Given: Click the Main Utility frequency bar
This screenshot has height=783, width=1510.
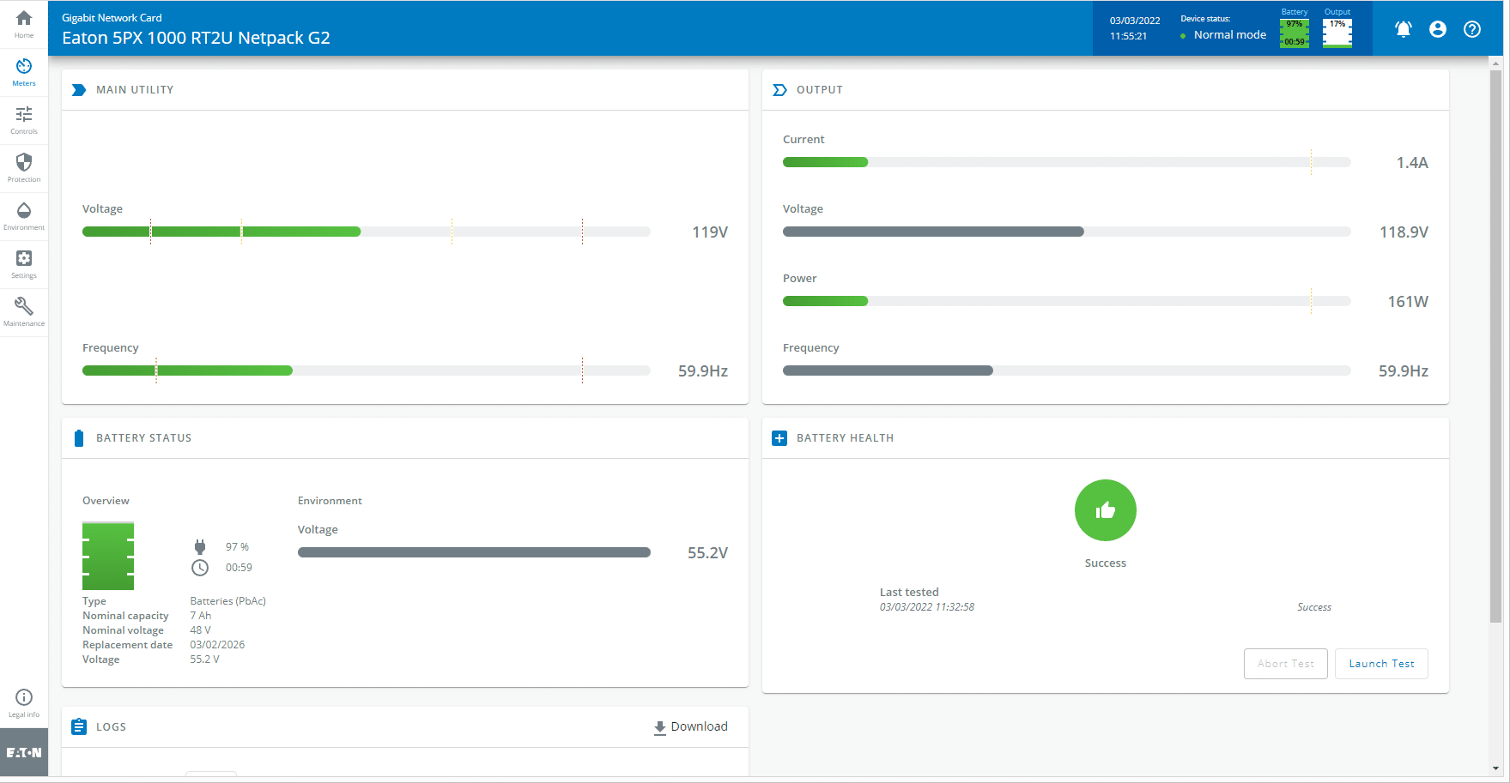Looking at the screenshot, I should pos(367,370).
